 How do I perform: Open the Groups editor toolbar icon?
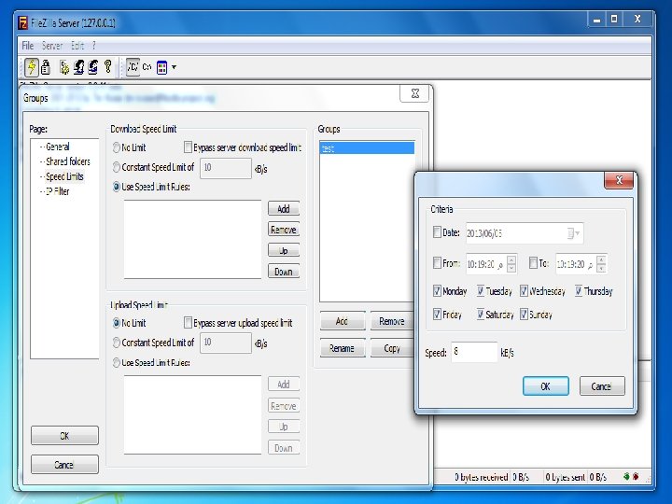[93, 67]
